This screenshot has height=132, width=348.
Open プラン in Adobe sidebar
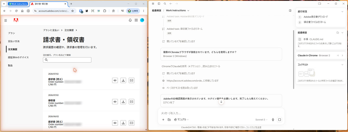coord(11,33)
